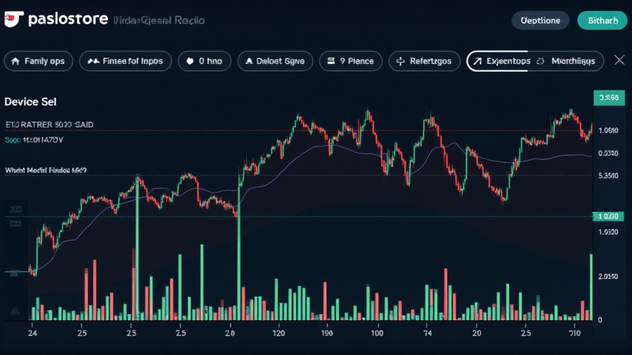
Task: Click the circular icon before Marchliggs
Action: 540,61
